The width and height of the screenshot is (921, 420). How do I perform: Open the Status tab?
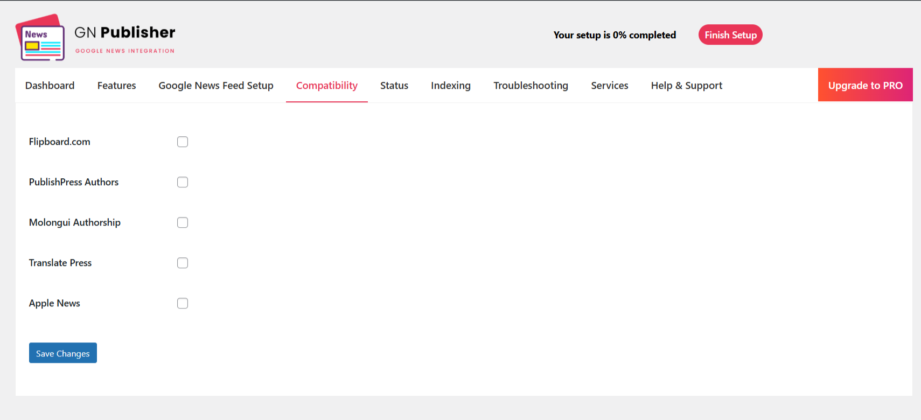[x=394, y=86]
